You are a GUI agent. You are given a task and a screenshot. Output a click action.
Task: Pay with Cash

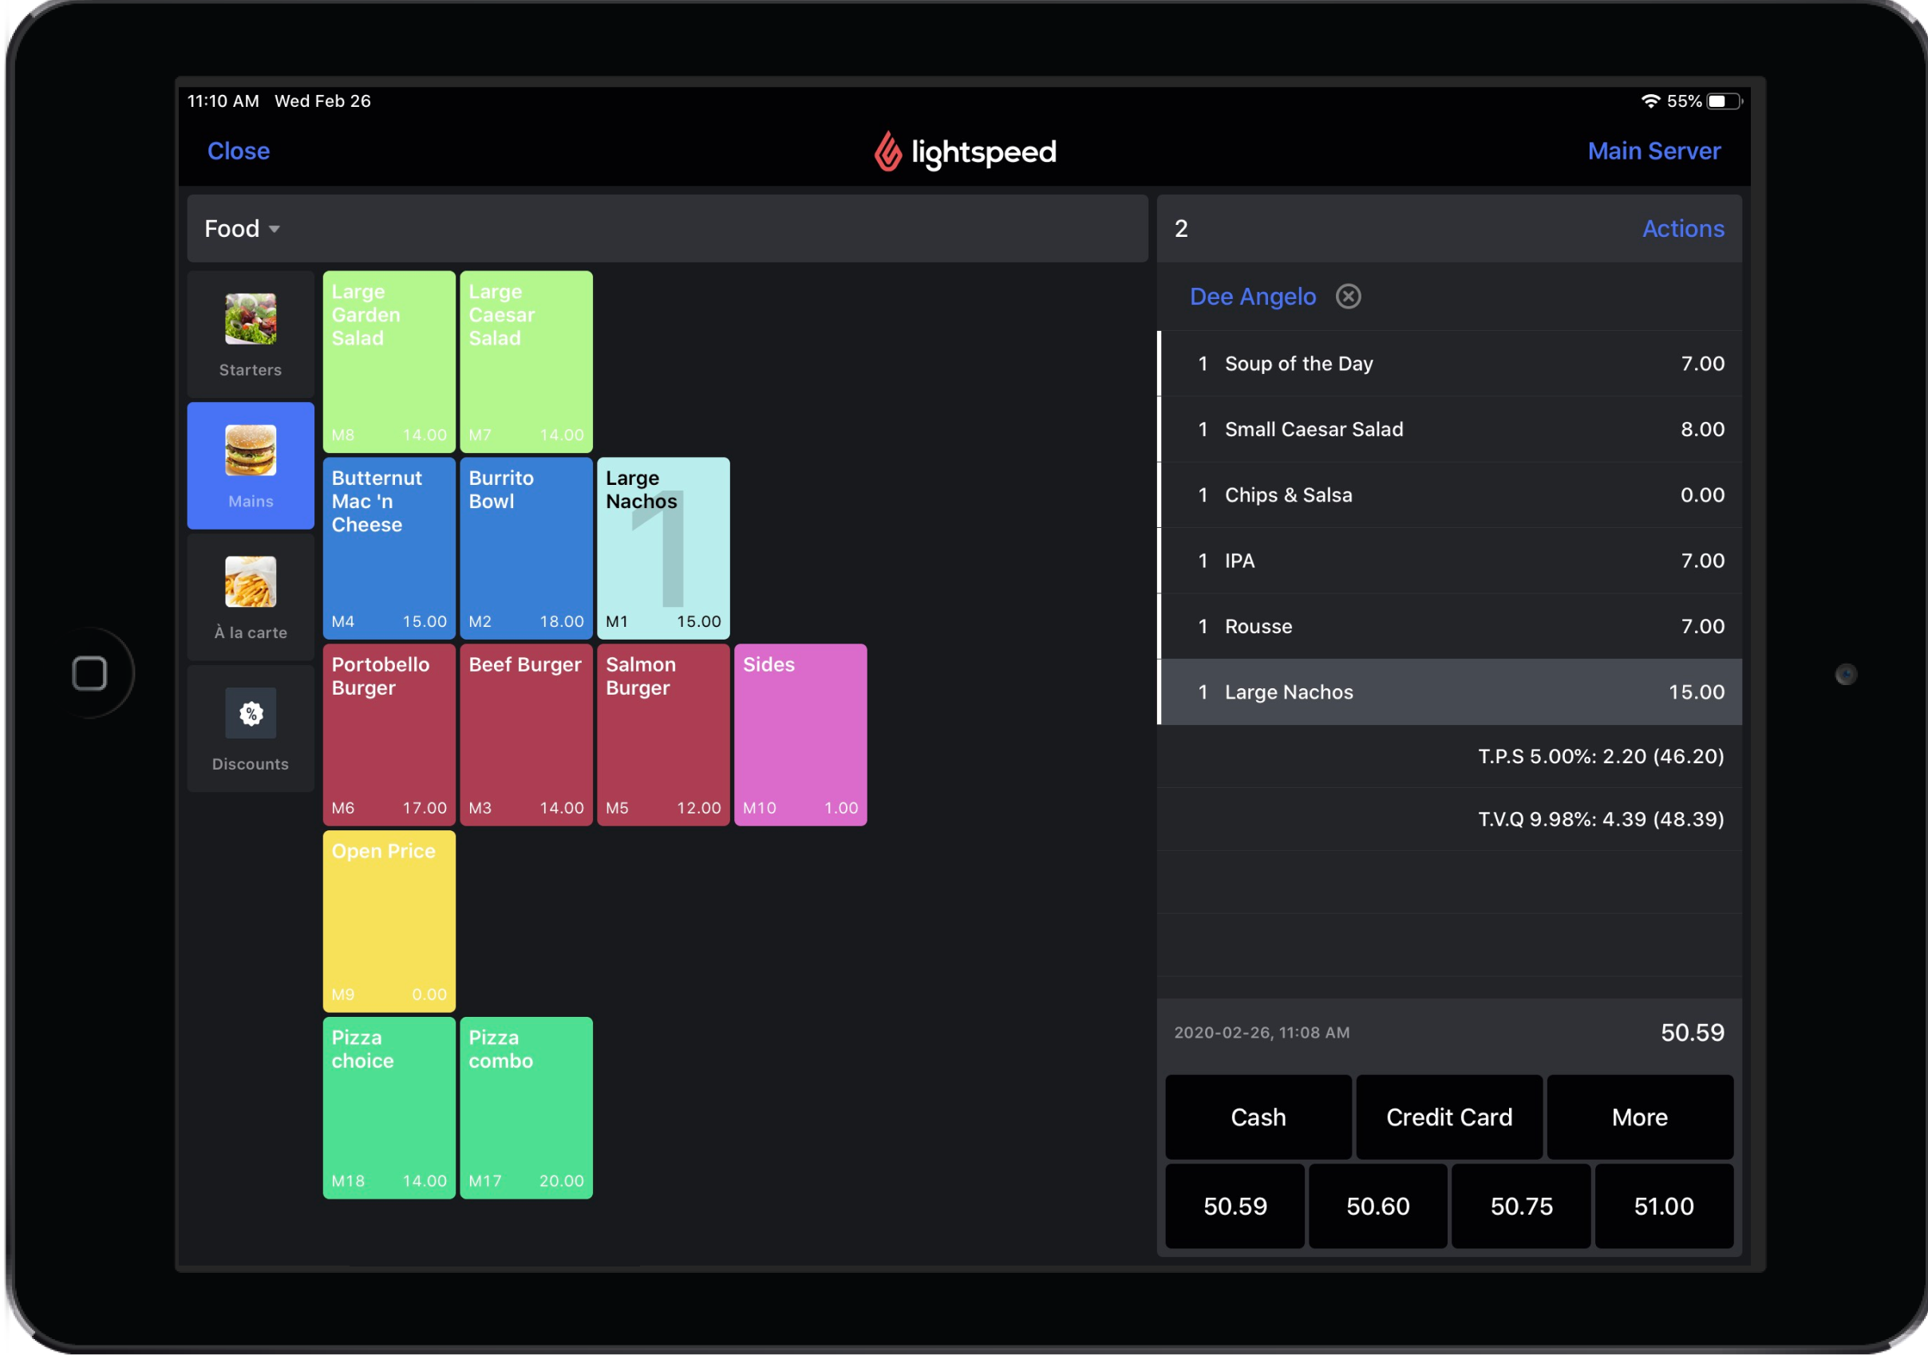(x=1258, y=1117)
